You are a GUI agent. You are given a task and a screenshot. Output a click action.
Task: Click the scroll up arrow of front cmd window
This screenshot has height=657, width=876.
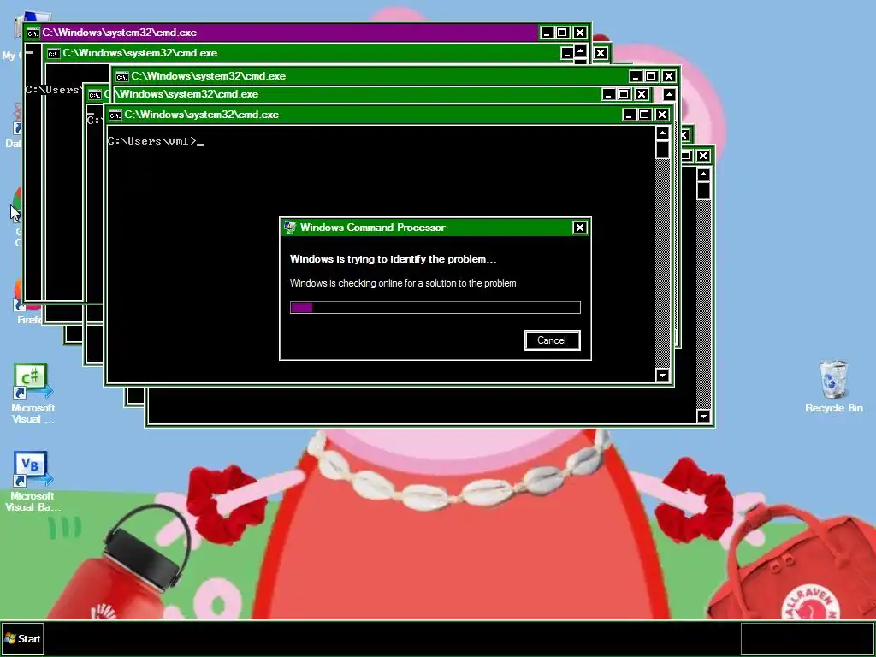click(x=663, y=133)
